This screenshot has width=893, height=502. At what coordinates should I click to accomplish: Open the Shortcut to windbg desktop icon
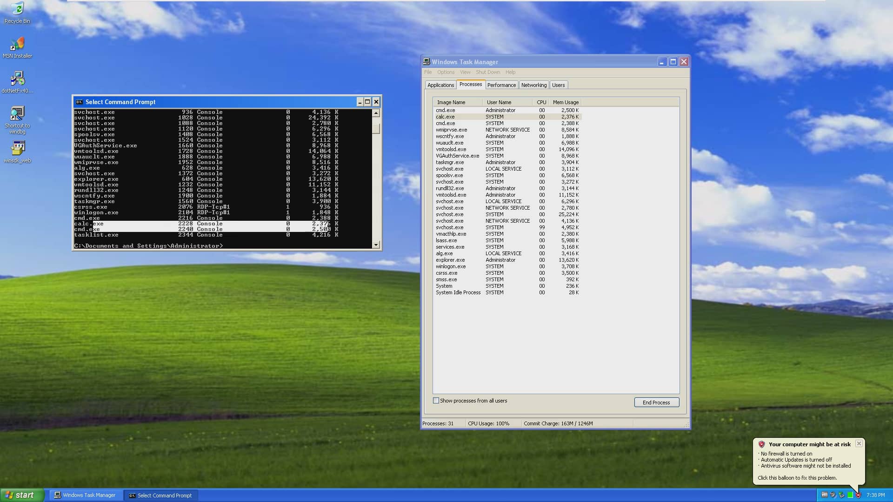pyautogui.click(x=17, y=115)
